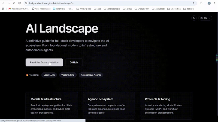Open the browser extensions puzzle icon
The width and height of the screenshot is (218, 122).
coord(201,3)
